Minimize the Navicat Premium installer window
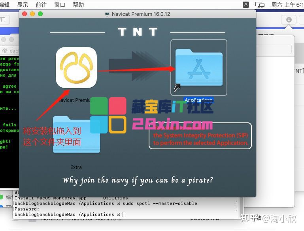304x231 pixels. click(32, 14)
